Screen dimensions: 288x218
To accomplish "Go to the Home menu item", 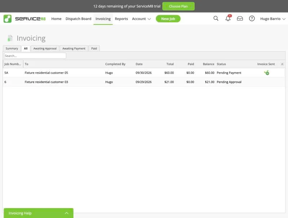I will 57,19.
